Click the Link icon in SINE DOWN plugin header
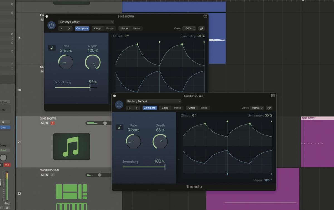Viewport: 334px width, 210px height. 202,28
